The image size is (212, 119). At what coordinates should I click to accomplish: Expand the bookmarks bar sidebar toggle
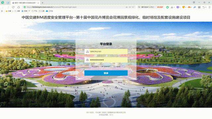(2, 11)
